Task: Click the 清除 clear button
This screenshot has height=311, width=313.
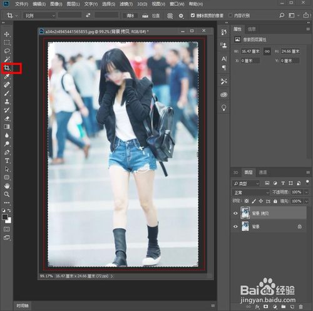Action: pyautogui.click(x=130, y=16)
